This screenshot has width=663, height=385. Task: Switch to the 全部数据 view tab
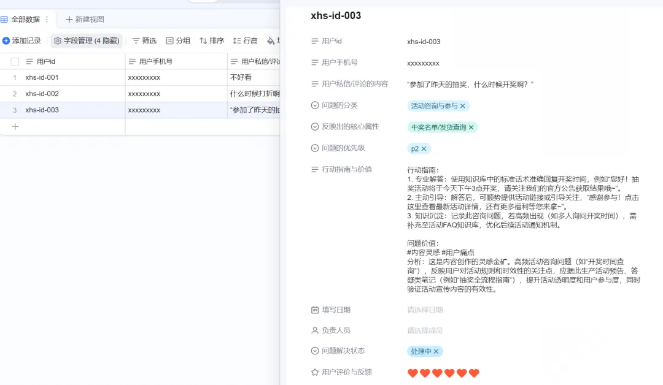coord(25,20)
